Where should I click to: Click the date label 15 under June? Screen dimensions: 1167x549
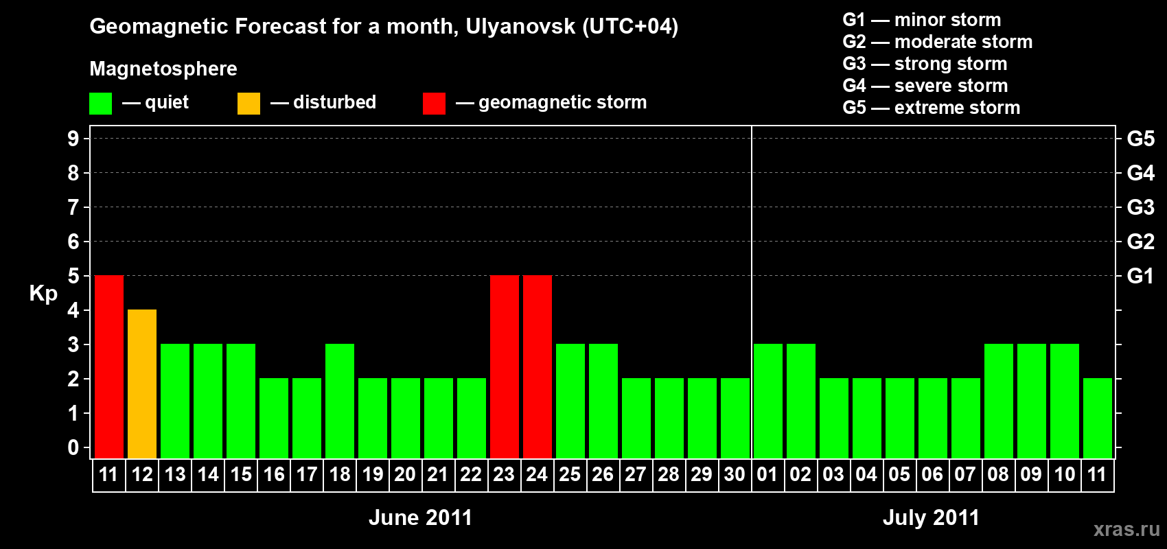(241, 475)
